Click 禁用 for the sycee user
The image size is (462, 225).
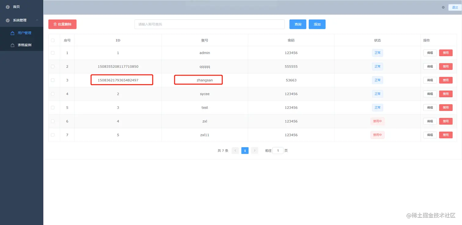click(x=446, y=94)
